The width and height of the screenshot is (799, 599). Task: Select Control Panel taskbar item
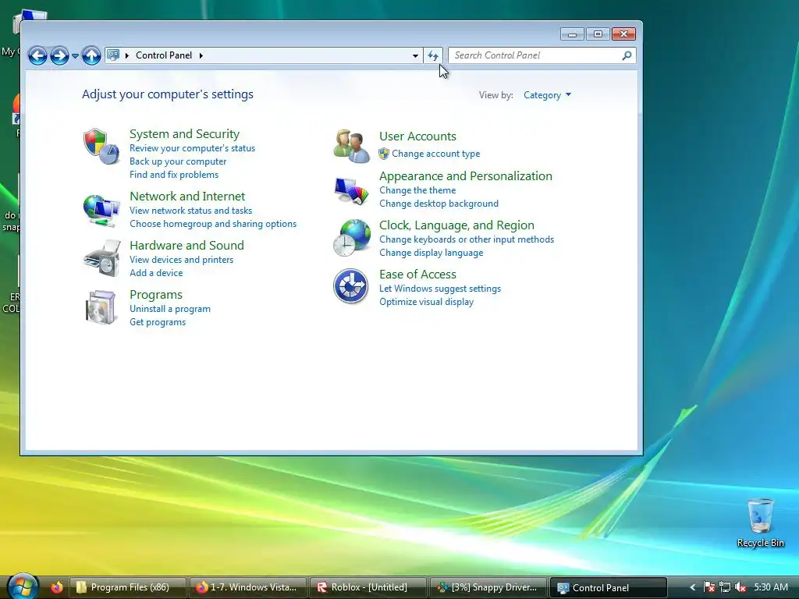click(609, 587)
